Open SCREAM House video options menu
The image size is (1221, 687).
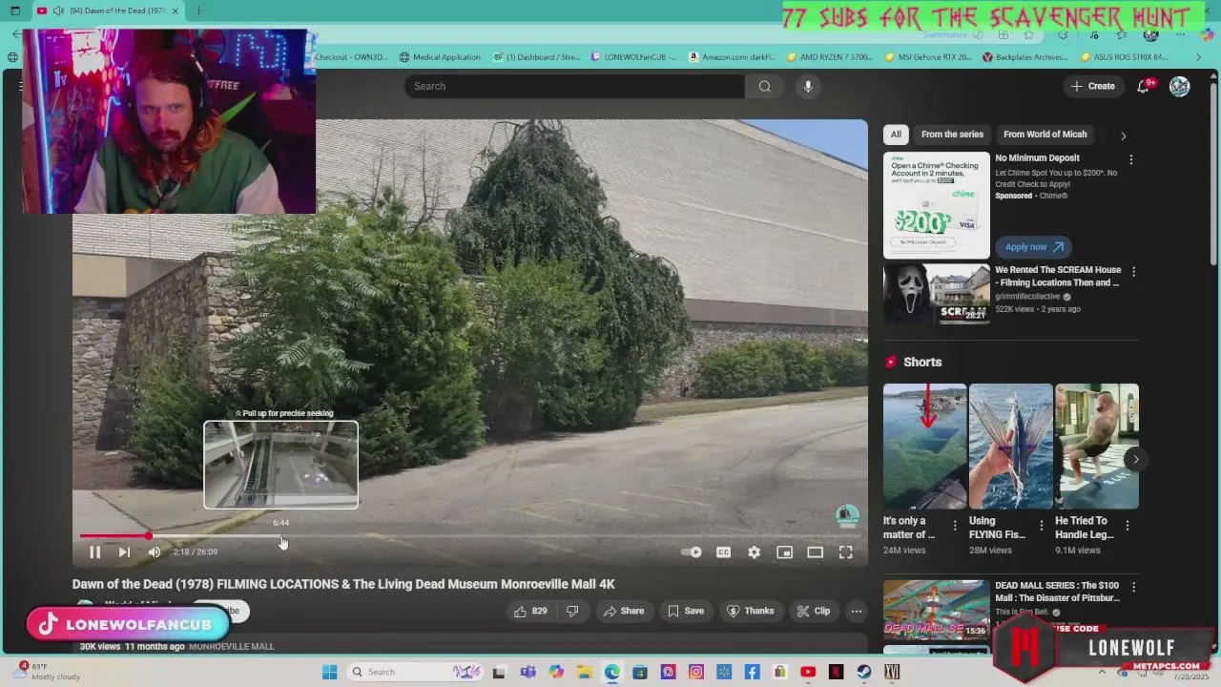[x=1133, y=272]
